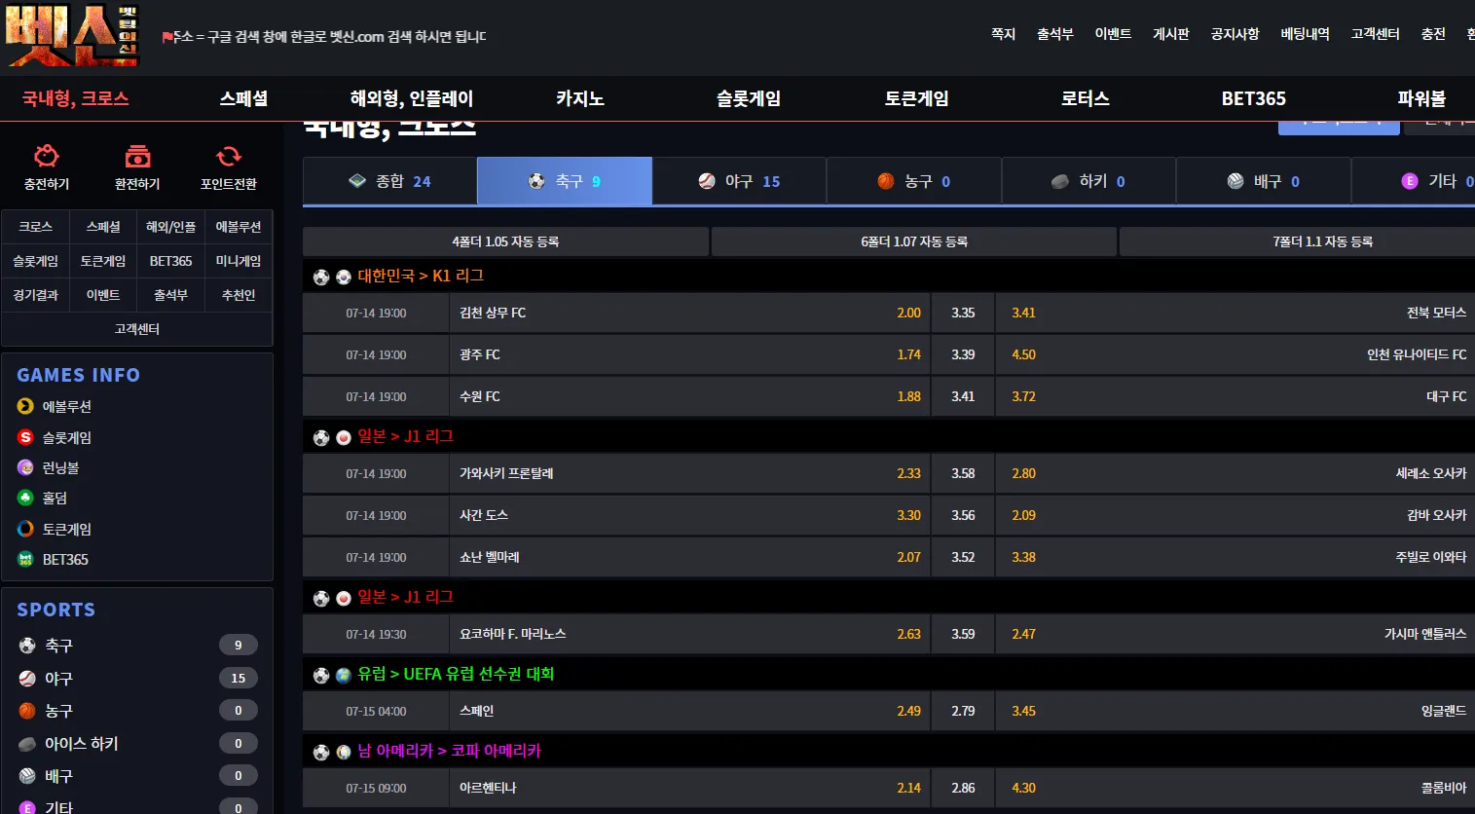This screenshot has height=814, width=1475.
Task: Click 6폴더 1.07 자동 등록 button
Action: 913,241
